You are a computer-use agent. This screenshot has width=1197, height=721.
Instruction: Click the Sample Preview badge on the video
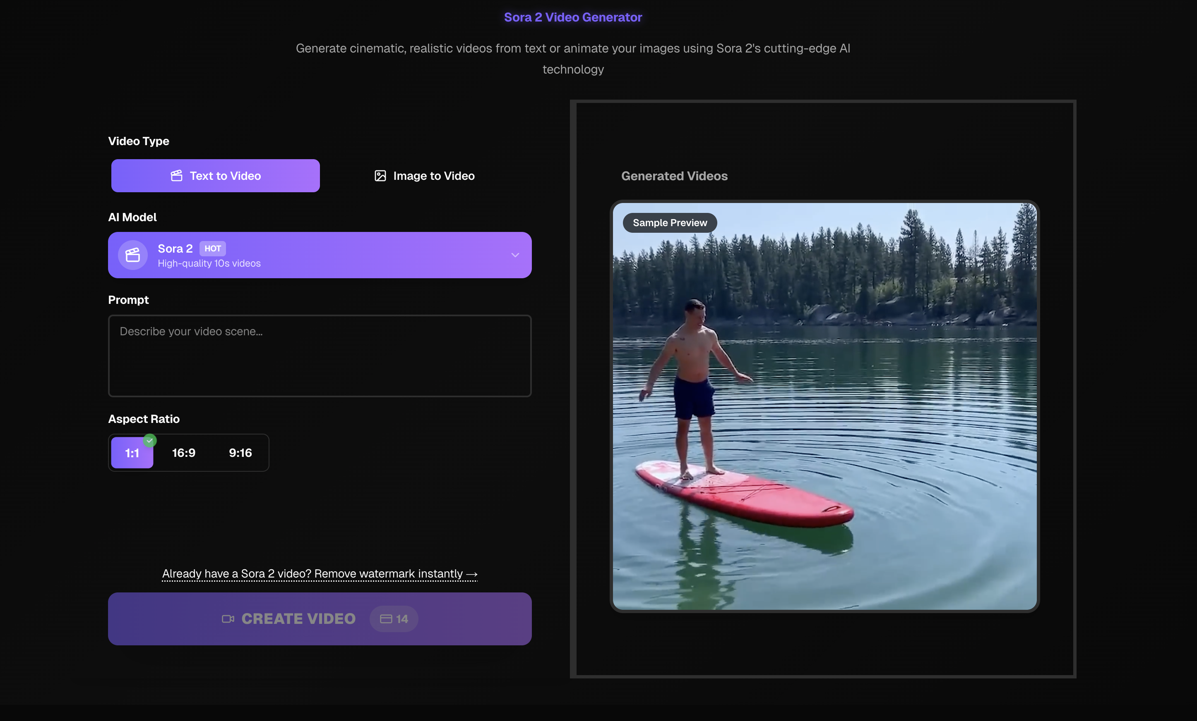(669, 222)
